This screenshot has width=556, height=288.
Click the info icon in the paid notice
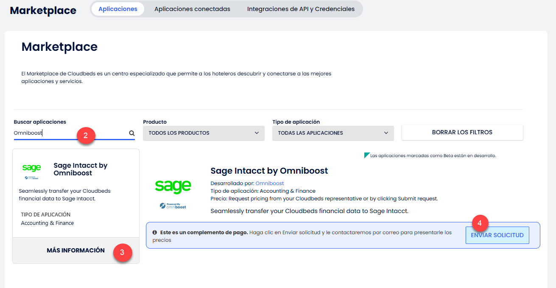point(155,233)
